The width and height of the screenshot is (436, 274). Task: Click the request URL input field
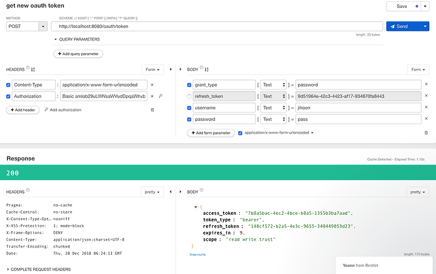(x=217, y=27)
